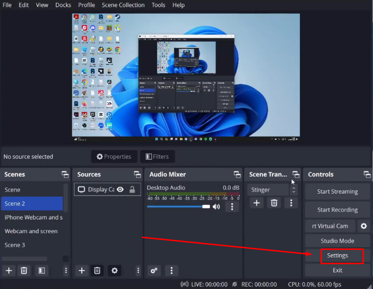Toggle lock on Display Capture source
The image size is (373, 289).
tap(132, 189)
